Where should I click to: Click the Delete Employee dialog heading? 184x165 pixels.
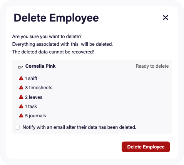pyautogui.click(x=56, y=18)
